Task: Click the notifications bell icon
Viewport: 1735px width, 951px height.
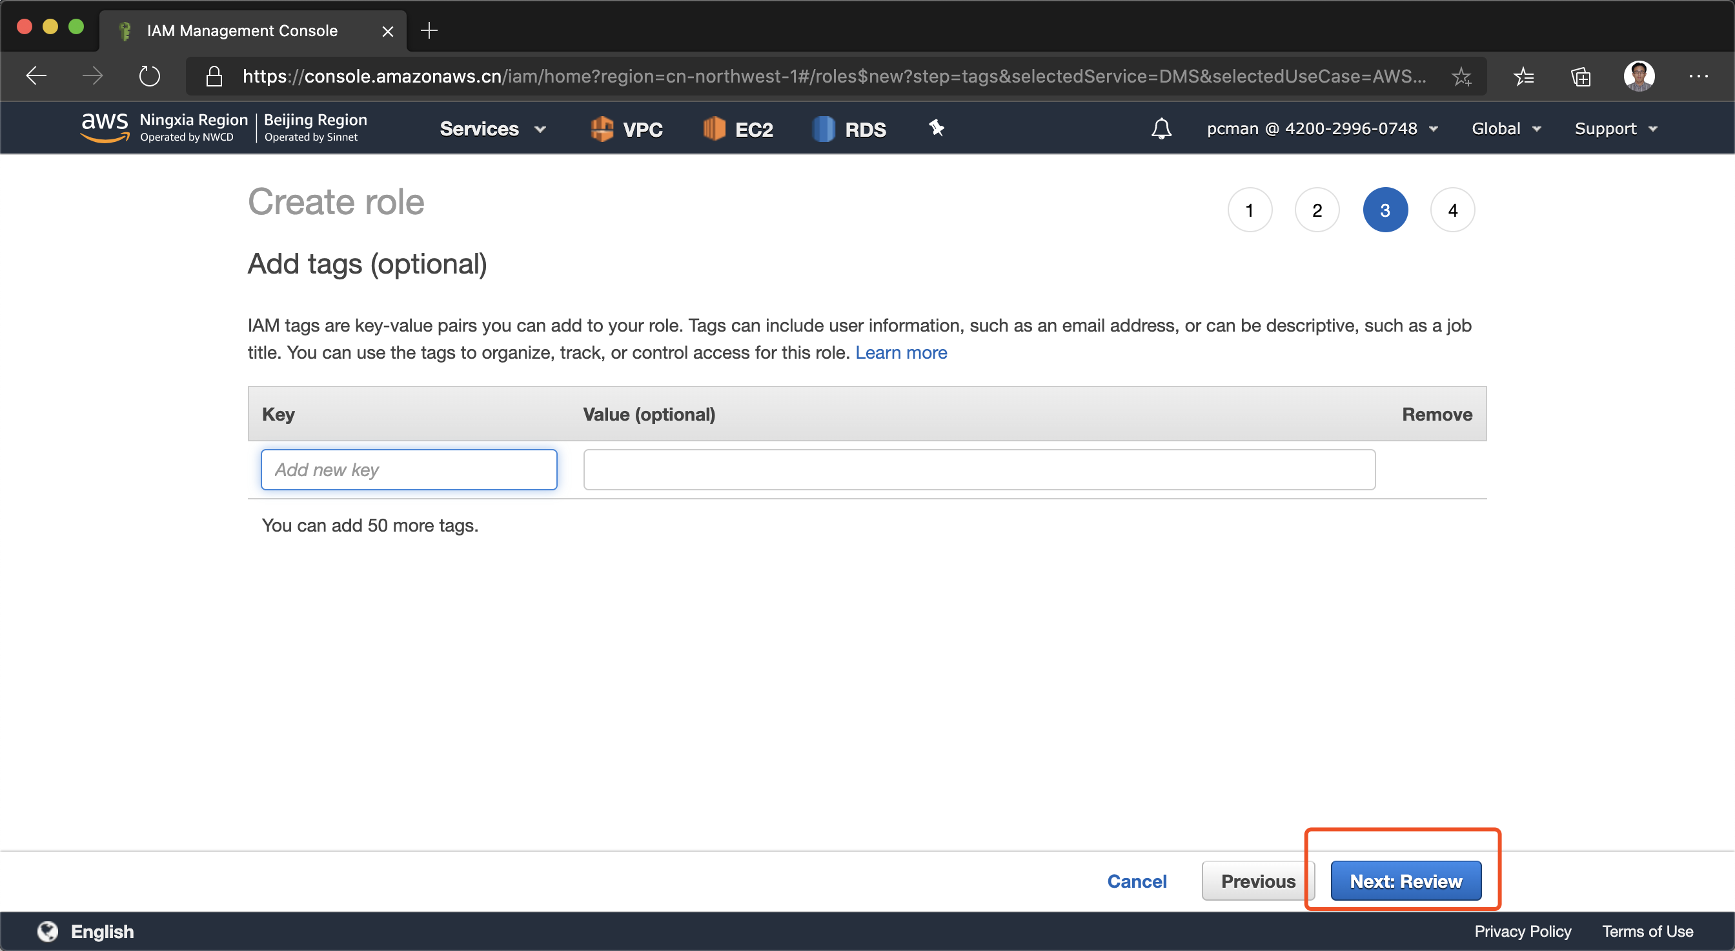Action: pos(1161,128)
